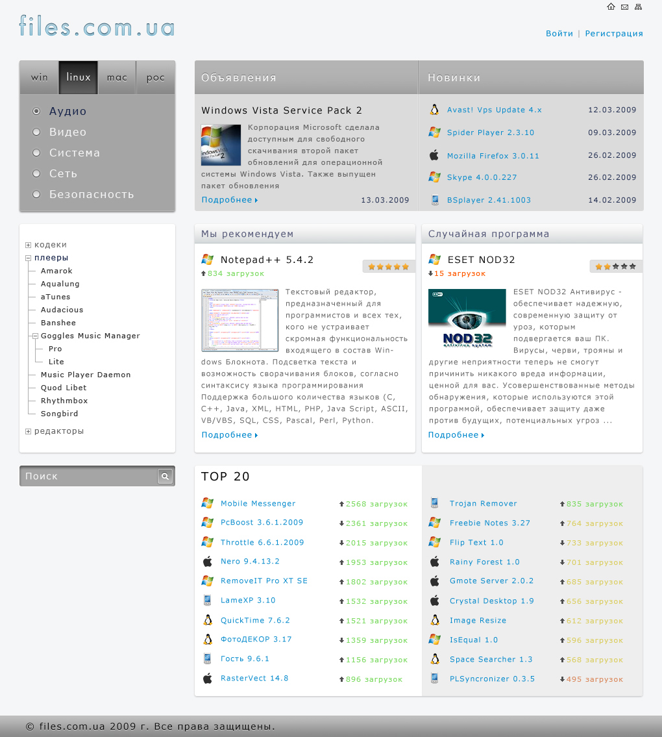This screenshot has width=662, height=737.
Task: Click the penguin icon beside QuickTime 7.6.2
Action: pos(208,620)
